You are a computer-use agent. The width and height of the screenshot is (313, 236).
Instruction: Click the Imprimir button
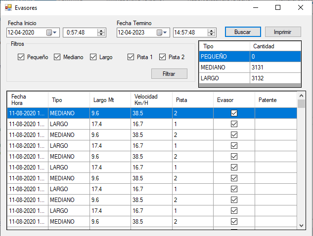coord(283,32)
